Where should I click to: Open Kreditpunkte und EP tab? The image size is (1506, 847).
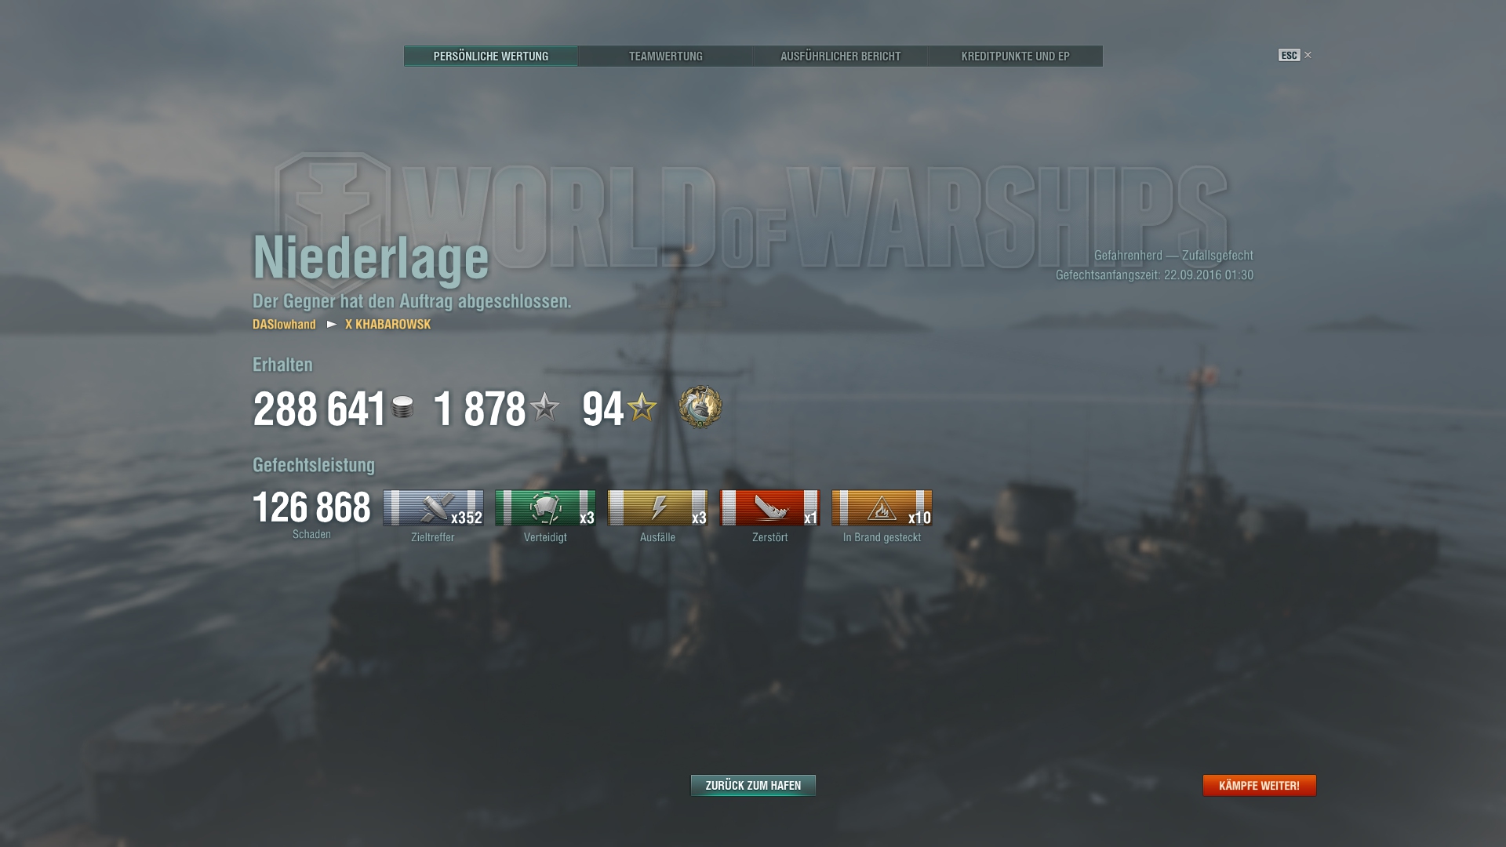click(x=1016, y=56)
